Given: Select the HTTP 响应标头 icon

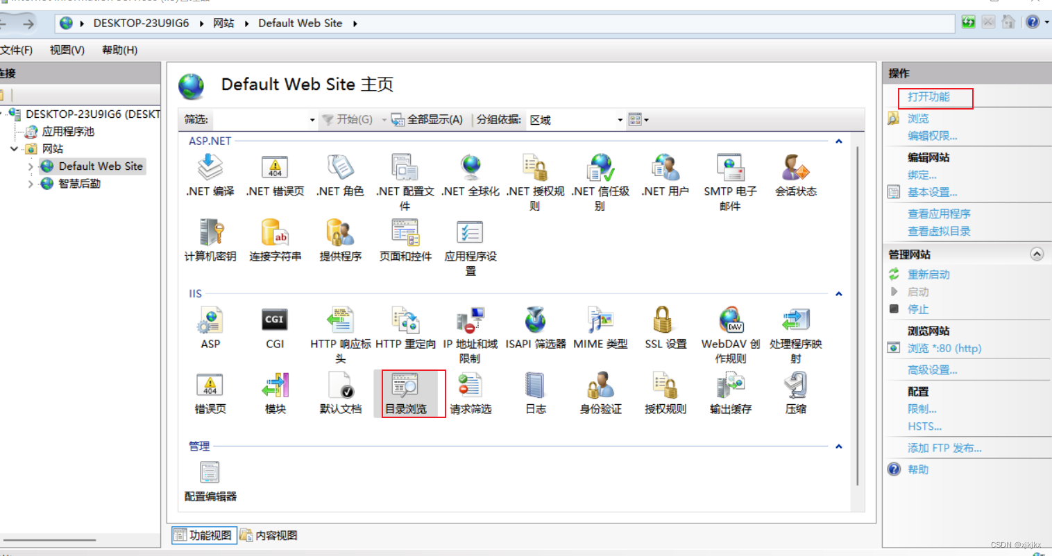Looking at the screenshot, I should click(x=340, y=320).
